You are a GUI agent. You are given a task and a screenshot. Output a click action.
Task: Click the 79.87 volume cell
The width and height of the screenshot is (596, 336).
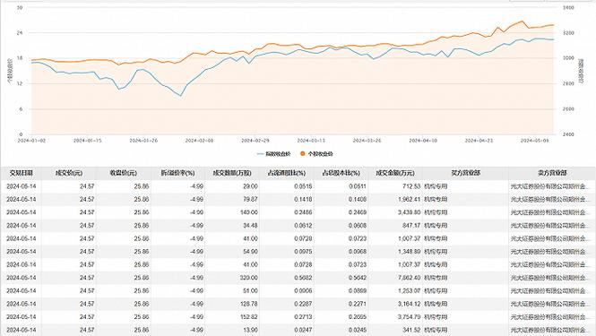point(250,200)
